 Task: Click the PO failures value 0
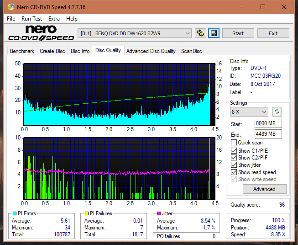point(214,236)
